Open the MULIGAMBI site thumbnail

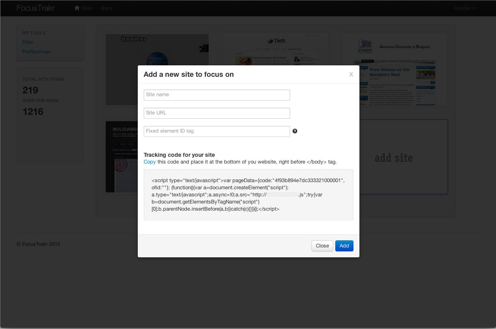[122, 157]
